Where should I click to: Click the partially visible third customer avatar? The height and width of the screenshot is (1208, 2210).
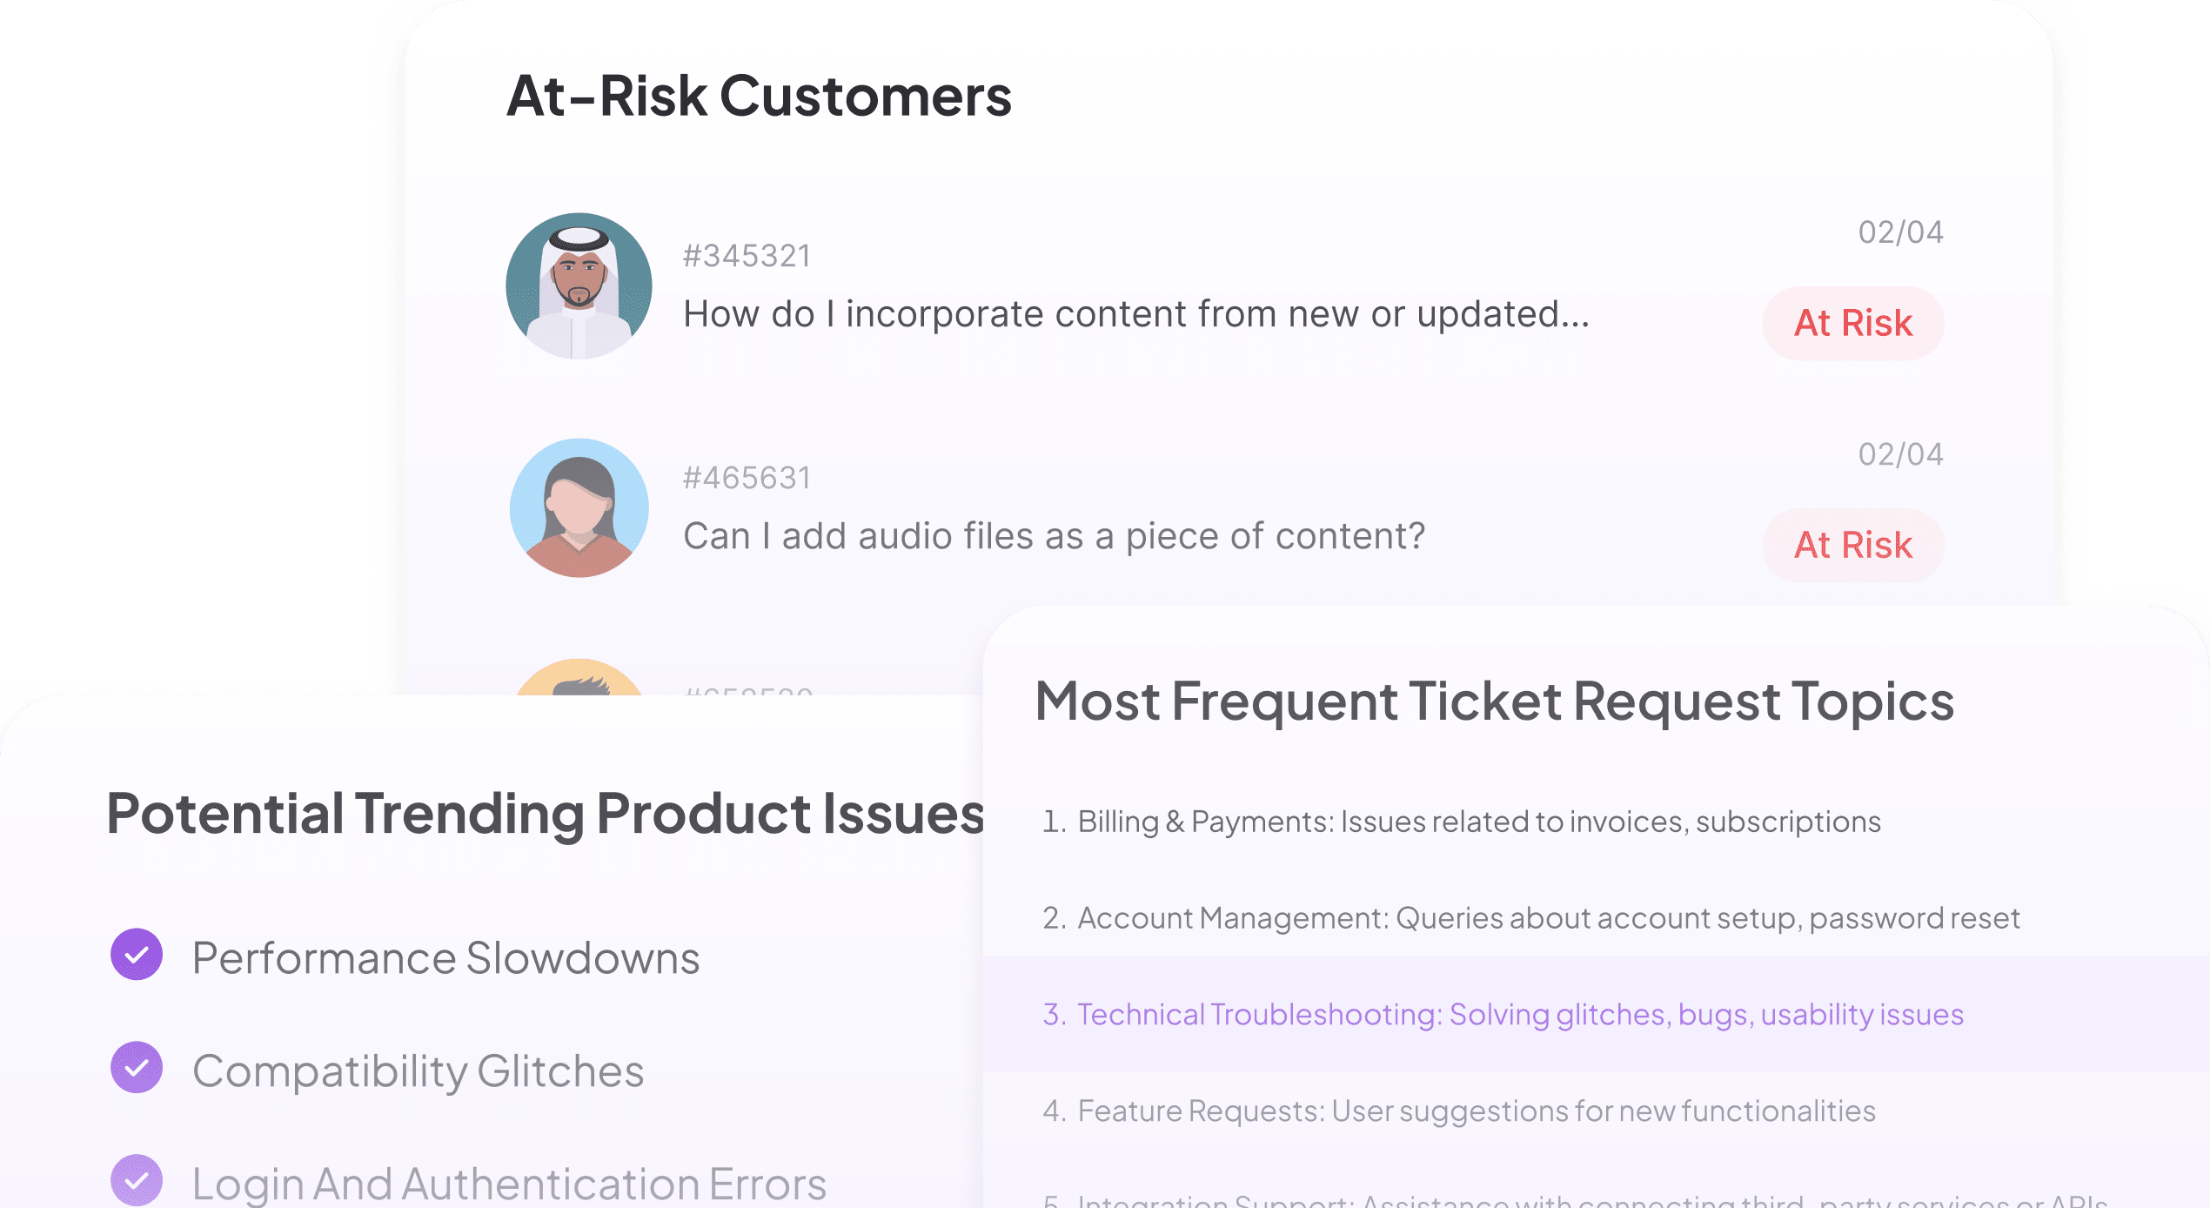click(579, 678)
